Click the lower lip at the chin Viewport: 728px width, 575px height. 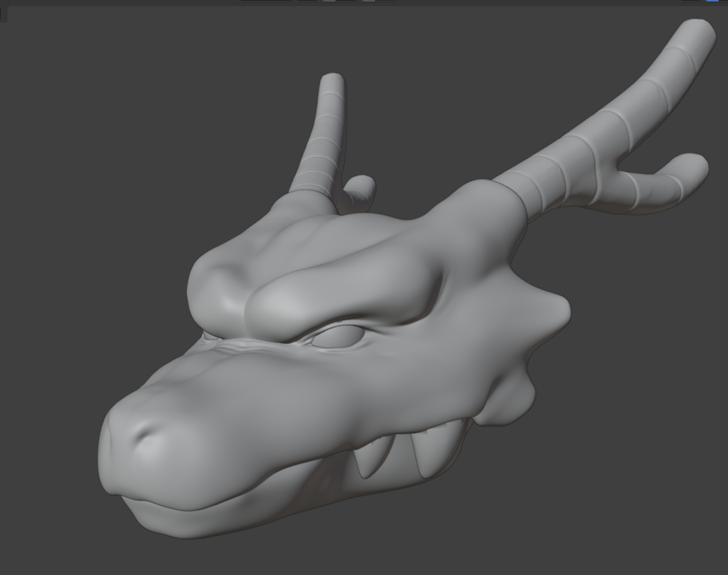tap(180, 520)
